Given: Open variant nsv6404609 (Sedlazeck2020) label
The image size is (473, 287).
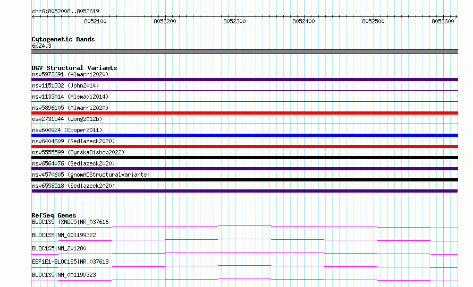Looking at the screenshot, I should (x=73, y=141).
